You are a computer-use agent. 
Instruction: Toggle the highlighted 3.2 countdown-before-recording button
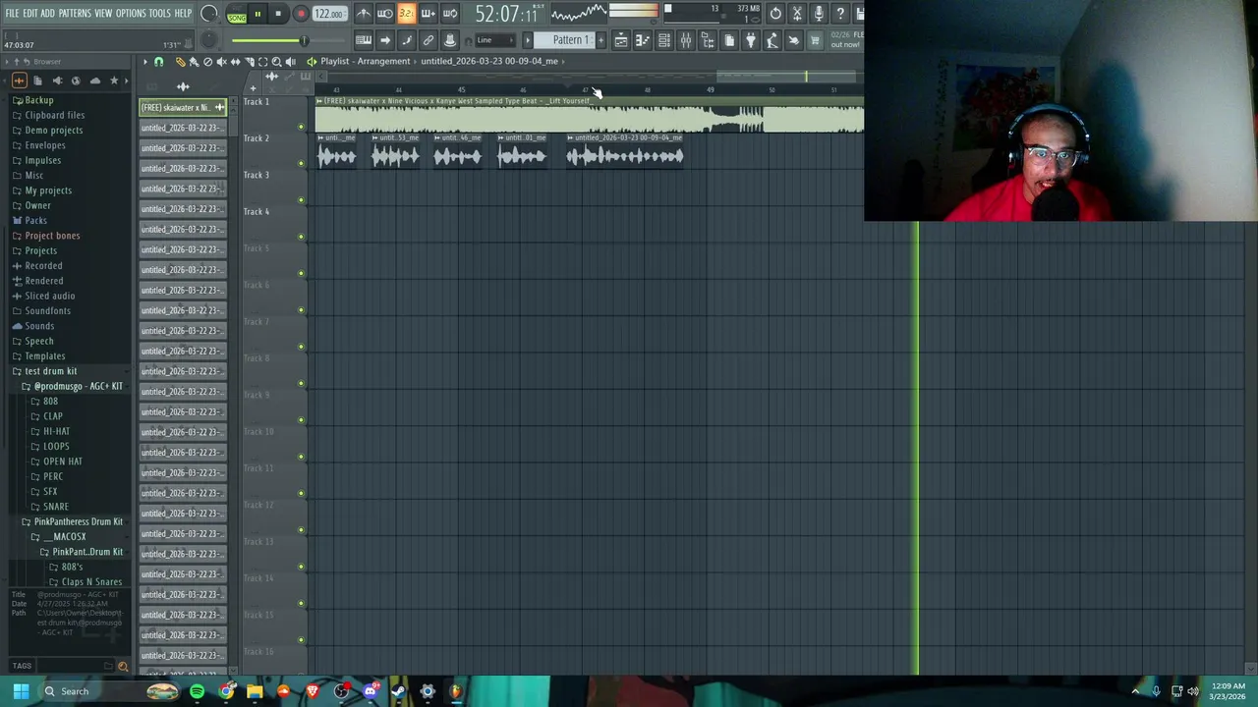[406, 14]
